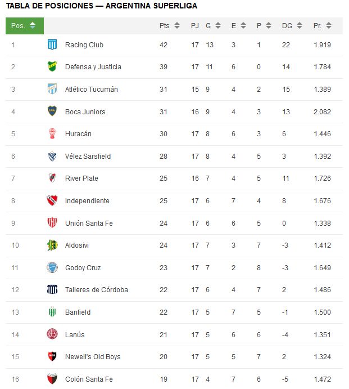This screenshot has height=389, width=349.
Task: Open Atlético Tucumán team link
Action: (x=92, y=90)
